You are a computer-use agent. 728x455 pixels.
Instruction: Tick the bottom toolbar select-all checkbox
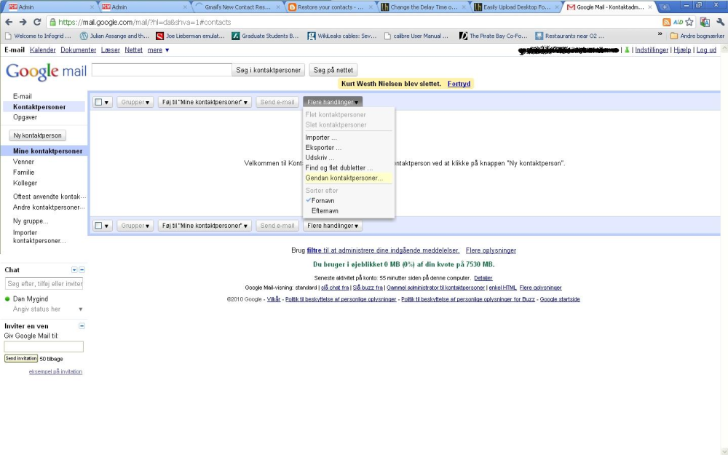(98, 226)
